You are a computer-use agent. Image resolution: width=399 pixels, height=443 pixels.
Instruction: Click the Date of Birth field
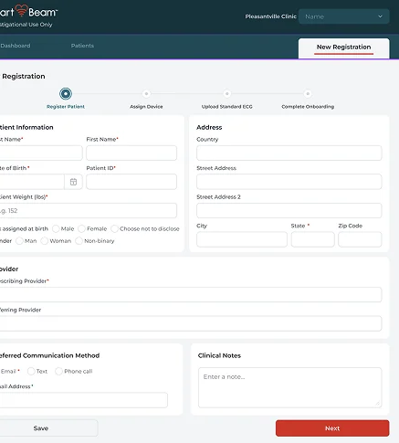click(x=32, y=182)
